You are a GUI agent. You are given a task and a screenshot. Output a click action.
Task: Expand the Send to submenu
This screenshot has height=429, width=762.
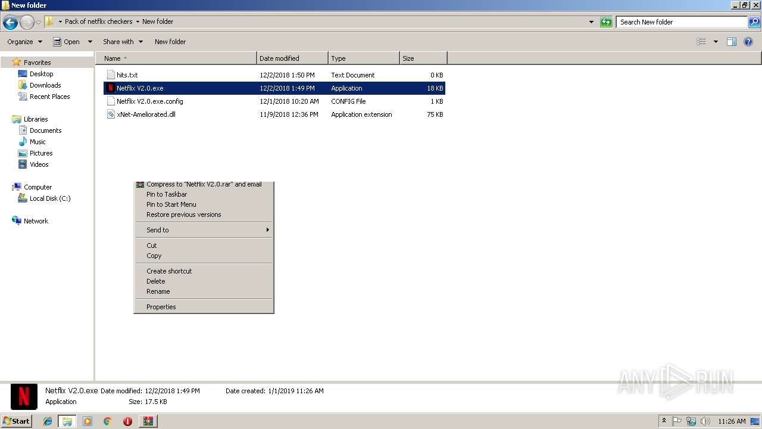click(x=204, y=230)
